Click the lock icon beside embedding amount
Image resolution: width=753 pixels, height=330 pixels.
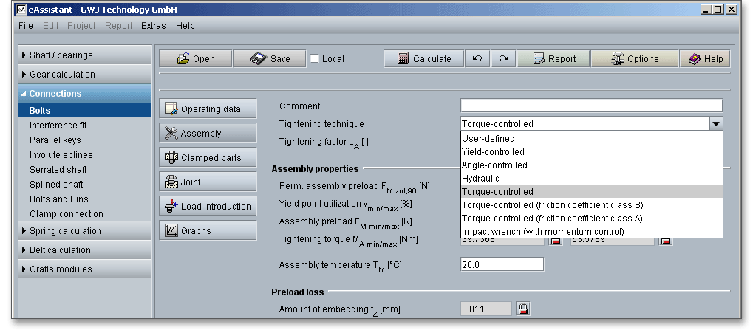[523, 309]
